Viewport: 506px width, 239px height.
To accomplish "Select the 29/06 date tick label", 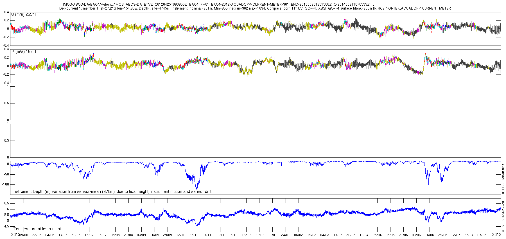I will (443, 235).
